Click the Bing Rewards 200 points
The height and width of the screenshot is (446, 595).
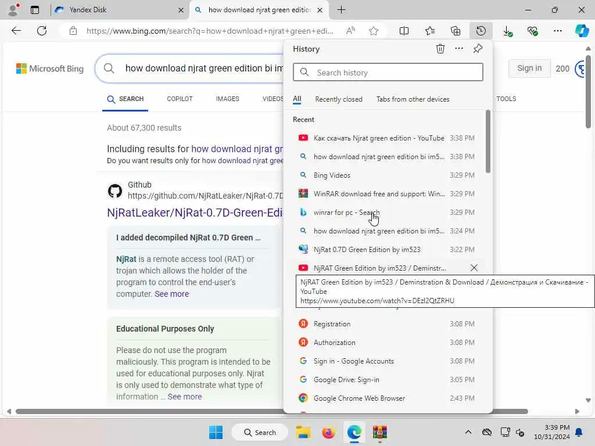point(562,69)
